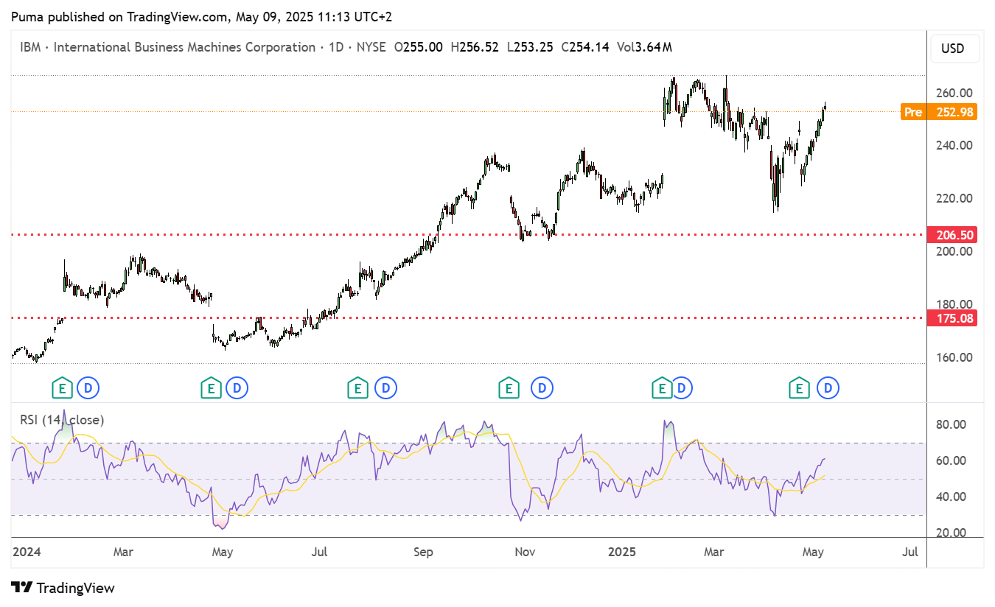Click 200.00 on the price scale

954,251
